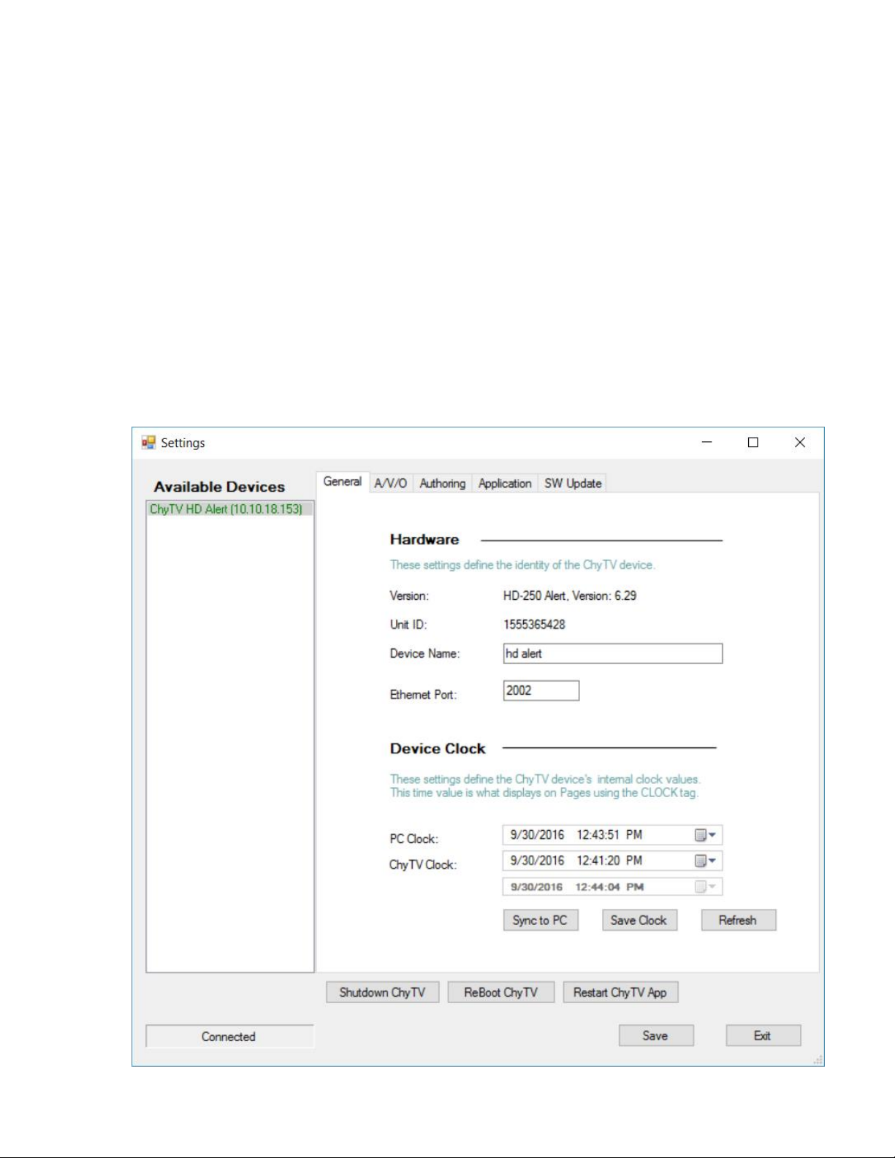Save the settings
This screenshot has width=895, height=1158.
[x=656, y=1035]
